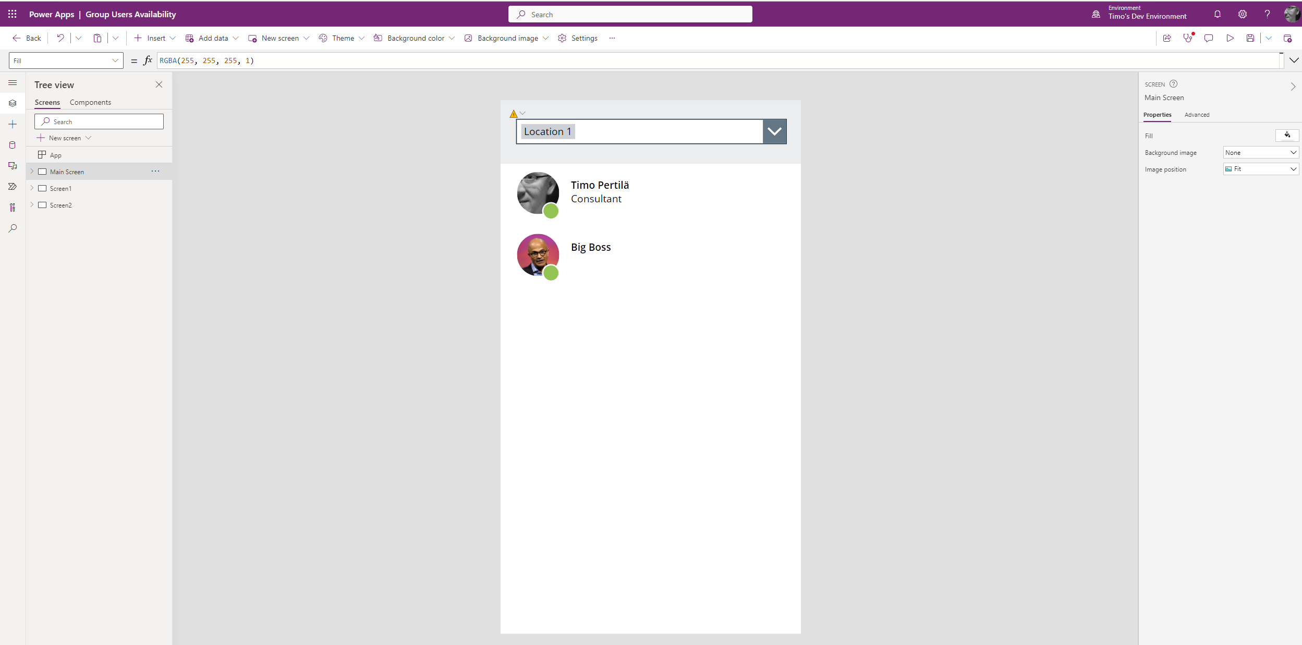
Task: Click the Settings toolbar button
Action: coord(578,38)
